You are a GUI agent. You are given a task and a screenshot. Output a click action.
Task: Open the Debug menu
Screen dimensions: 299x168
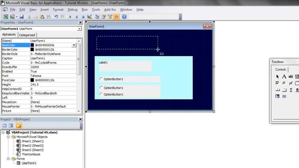pos(72,9)
